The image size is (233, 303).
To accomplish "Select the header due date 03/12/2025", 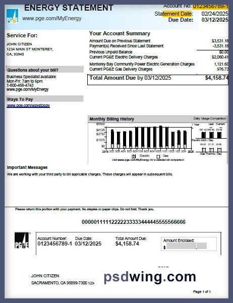I will [x=215, y=20].
